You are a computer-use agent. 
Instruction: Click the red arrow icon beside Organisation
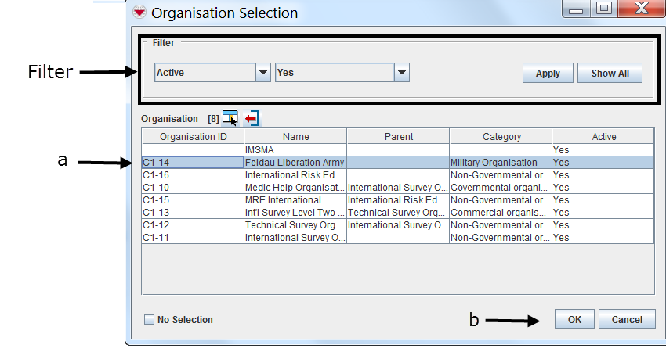click(x=252, y=118)
